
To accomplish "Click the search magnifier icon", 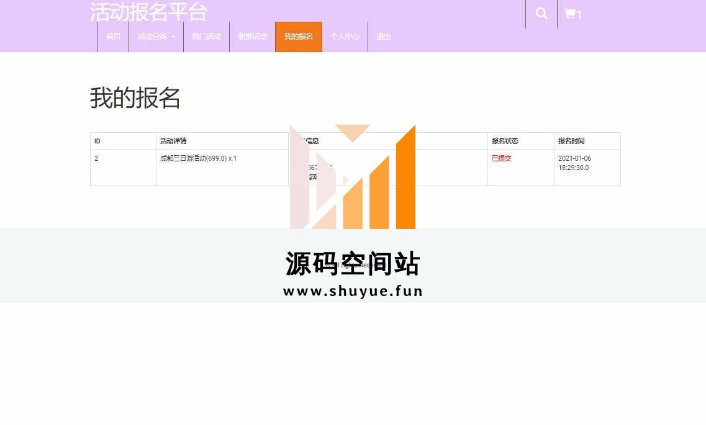I will (x=541, y=14).
